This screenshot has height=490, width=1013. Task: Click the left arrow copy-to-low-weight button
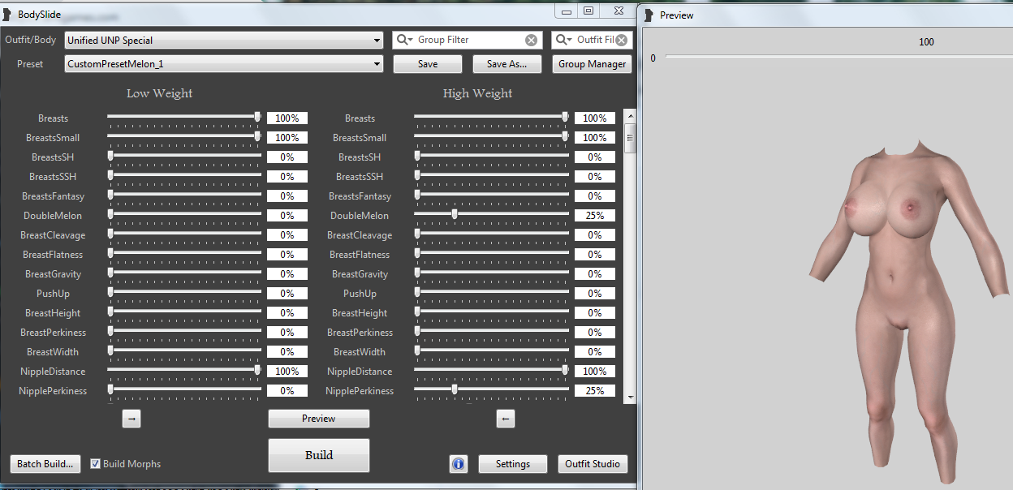pyautogui.click(x=505, y=419)
